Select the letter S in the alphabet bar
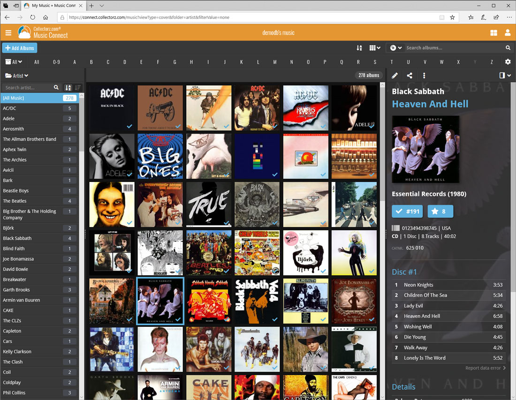The width and height of the screenshot is (516, 400). tap(375, 61)
